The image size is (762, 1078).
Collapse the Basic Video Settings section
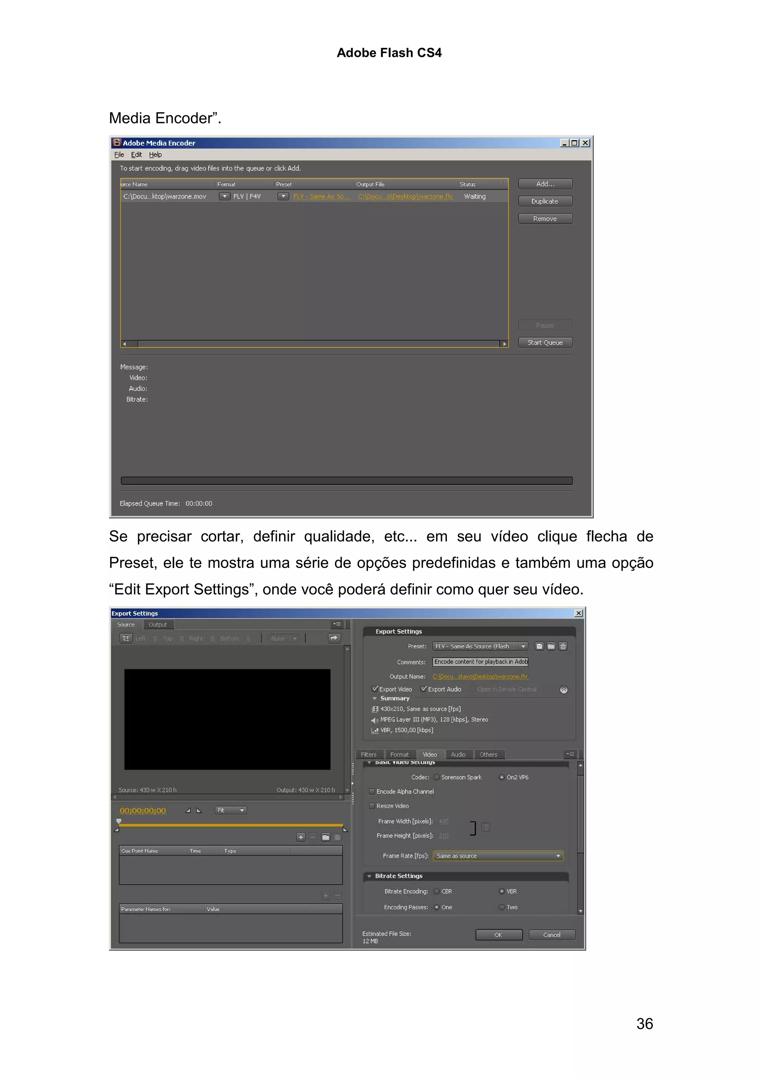(x=369, y=763)
